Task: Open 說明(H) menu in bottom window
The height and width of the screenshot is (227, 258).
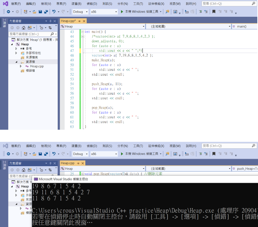Action: click(191, 146)
